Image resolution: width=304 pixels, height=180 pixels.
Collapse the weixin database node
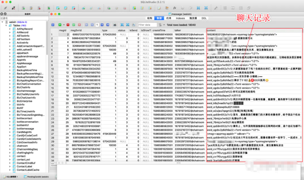[3, 22]
